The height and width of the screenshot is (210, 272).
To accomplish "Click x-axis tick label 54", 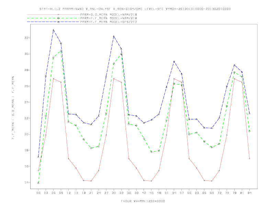I will (174, 193).
